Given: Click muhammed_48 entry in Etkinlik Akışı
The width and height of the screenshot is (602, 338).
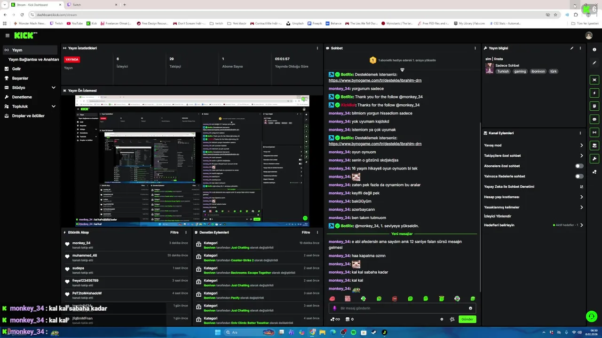Looking at the screenshot, I should point(127,258).
